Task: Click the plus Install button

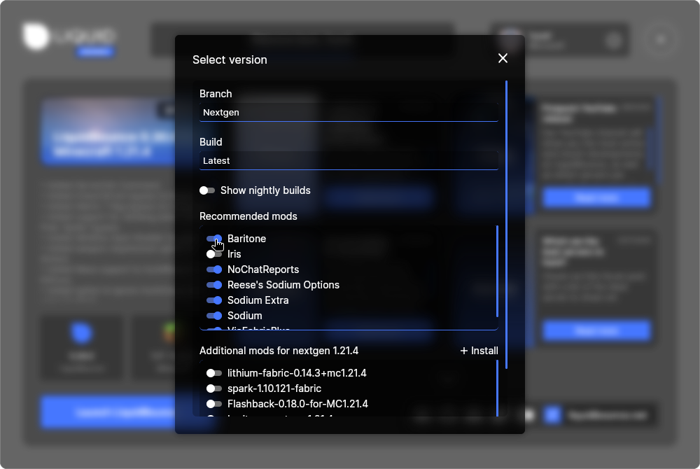Action: click(x=479, y=351)
